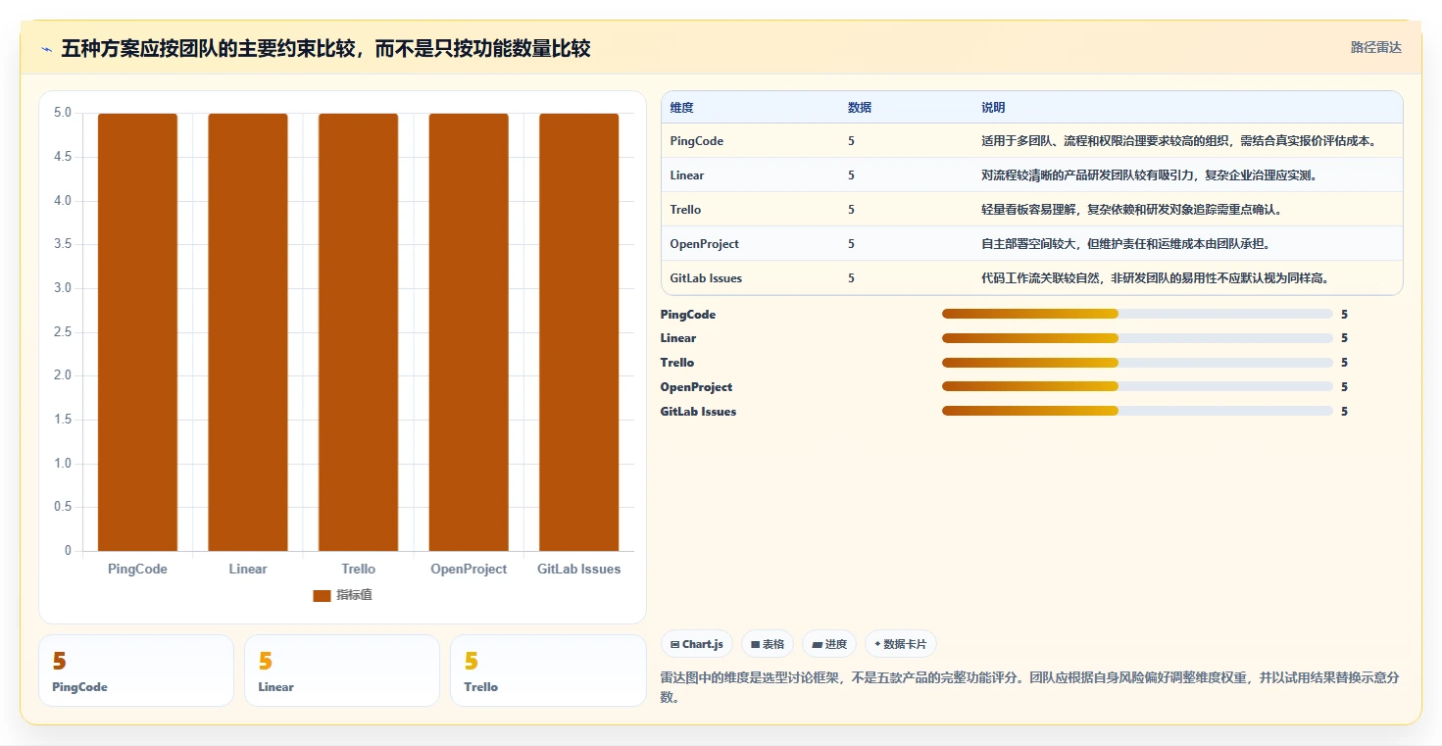Click the lightning icon beside the card title

click(x=46, y=49)
